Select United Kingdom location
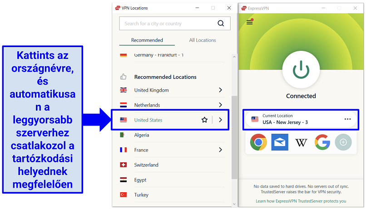This screenshot has height=209, width=366. pos(151,90)
